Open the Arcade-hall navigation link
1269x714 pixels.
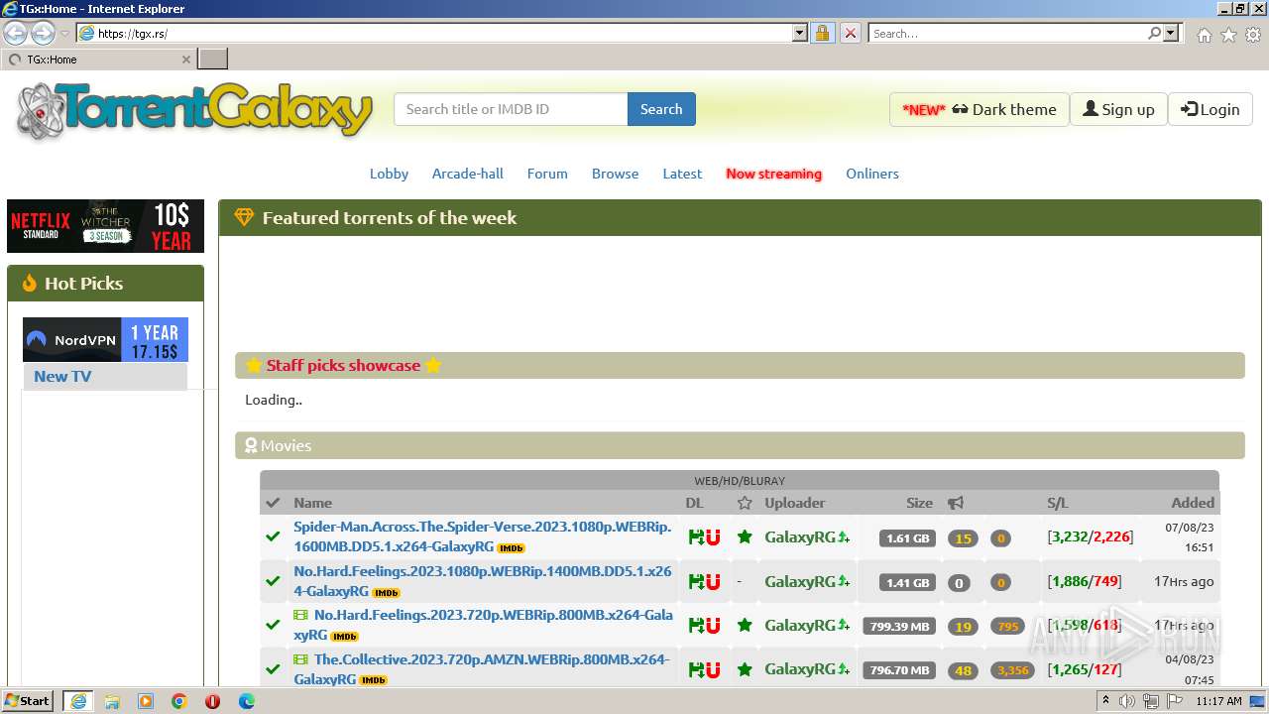[468, 174]
